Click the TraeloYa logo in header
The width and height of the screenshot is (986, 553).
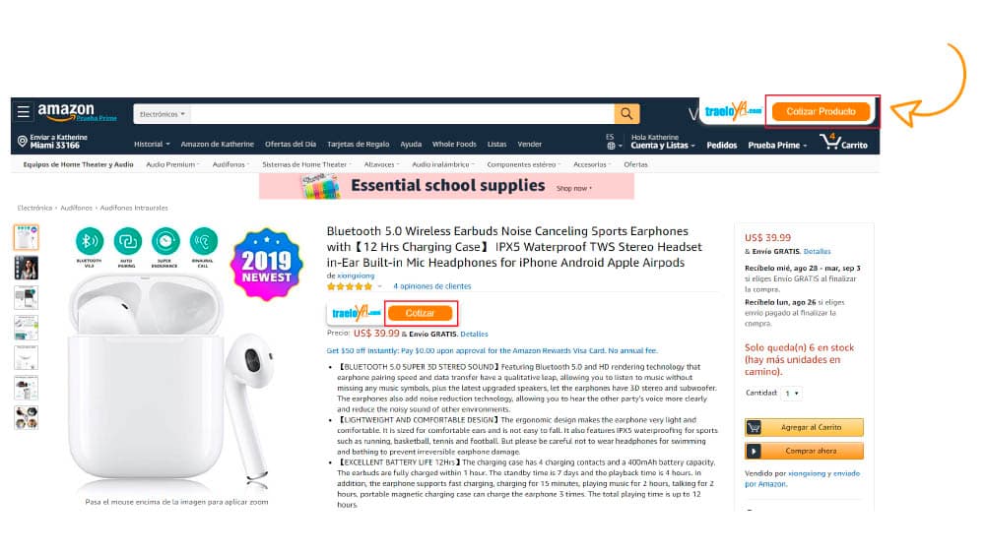[x=733, y=112]
